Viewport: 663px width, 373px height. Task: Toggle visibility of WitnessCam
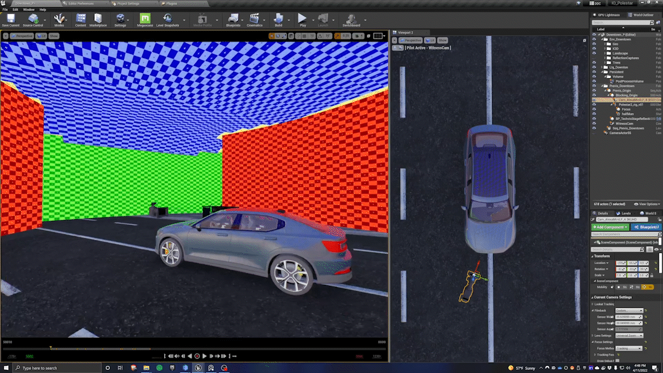coord(594,123)
